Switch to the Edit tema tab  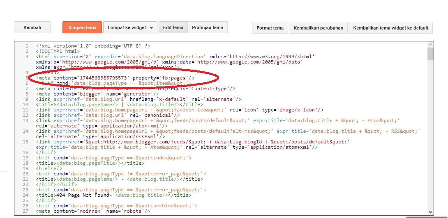pos(173,27)
